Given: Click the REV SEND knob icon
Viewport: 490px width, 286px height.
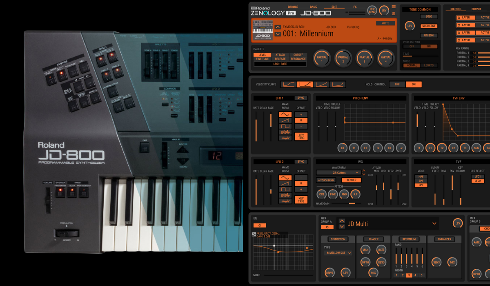Looking at the screenshot, I should (x=372, y=10).
